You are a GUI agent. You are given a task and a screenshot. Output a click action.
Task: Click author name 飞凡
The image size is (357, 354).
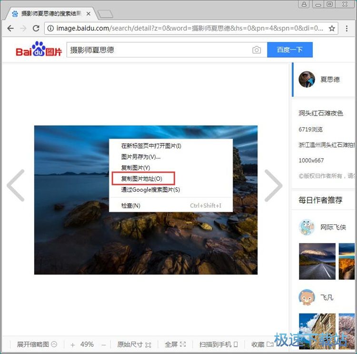(327, 297)
